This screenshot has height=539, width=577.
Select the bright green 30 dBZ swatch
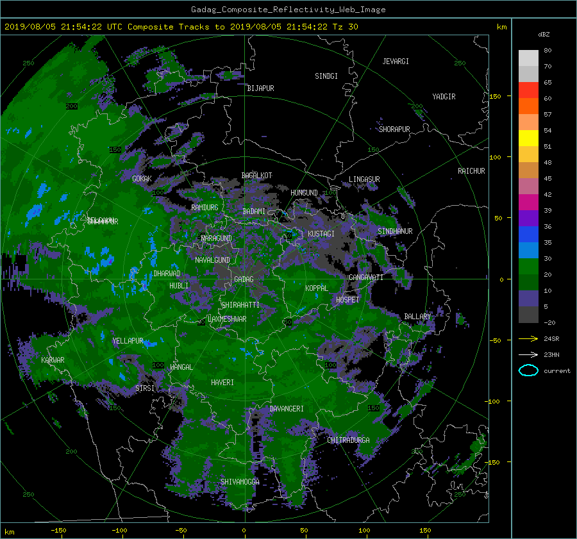528,266
